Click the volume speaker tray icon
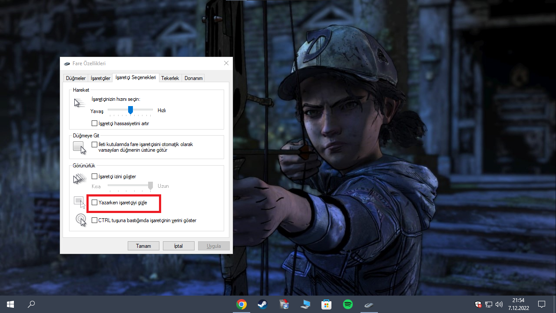The width and height of the screenshot is (556, 313). click(x=499, y=304)
